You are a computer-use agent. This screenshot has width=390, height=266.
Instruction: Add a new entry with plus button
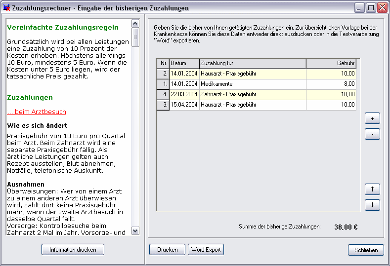click(372, 118)
